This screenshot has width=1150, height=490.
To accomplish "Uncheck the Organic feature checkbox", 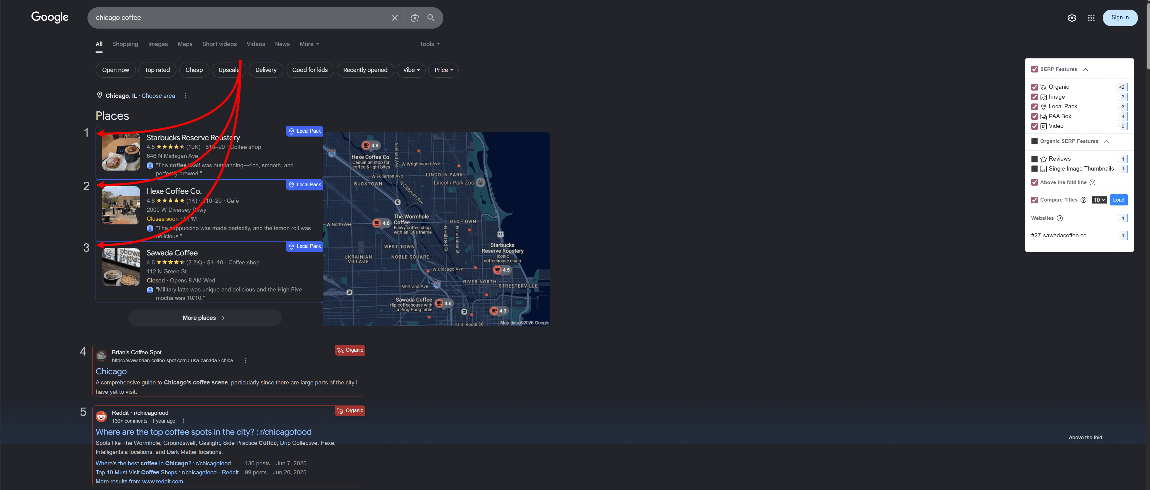I will pos(1034,87).
